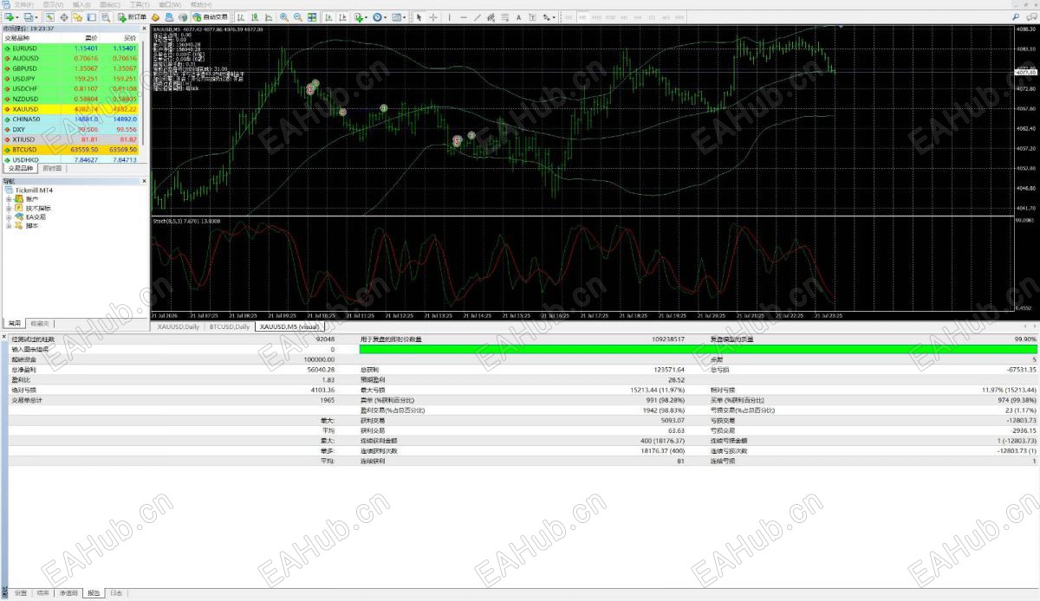Expand the 账户 accounts tree node
The height and width of the screenshot is (601, 1040).
(x=9, y=199)
